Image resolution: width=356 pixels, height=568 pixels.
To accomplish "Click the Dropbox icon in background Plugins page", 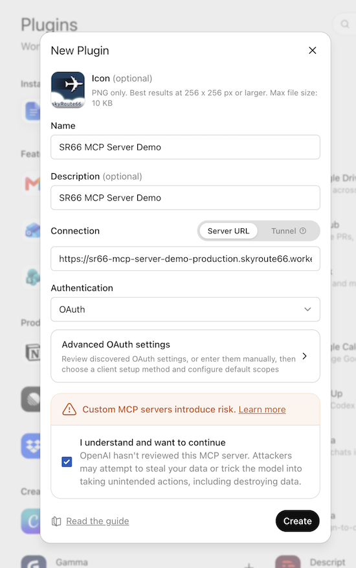I will pos(31,446).
